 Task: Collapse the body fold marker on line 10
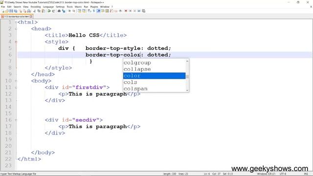click(x=16, y=81)
